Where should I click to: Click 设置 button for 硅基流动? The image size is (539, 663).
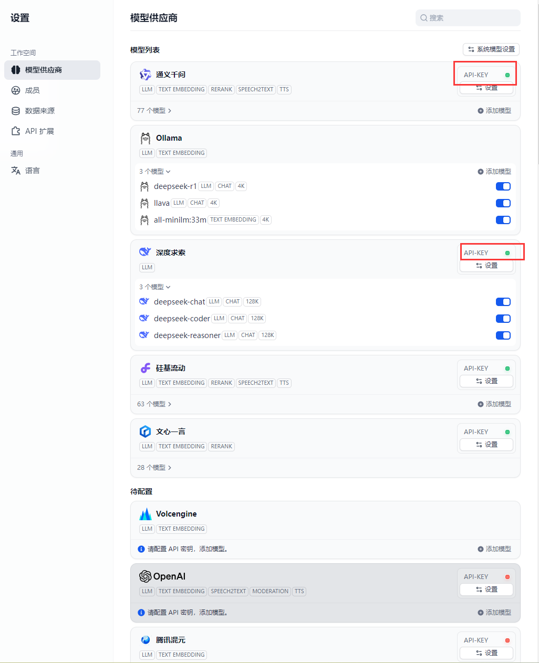486,381
